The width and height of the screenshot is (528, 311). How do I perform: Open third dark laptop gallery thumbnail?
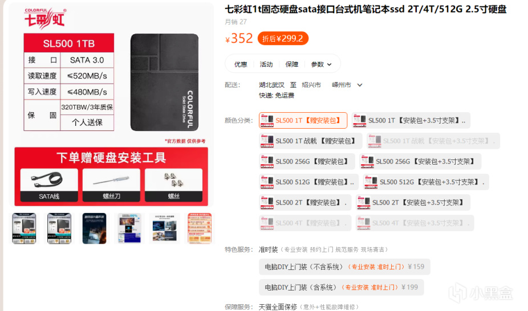coord(94,228)
